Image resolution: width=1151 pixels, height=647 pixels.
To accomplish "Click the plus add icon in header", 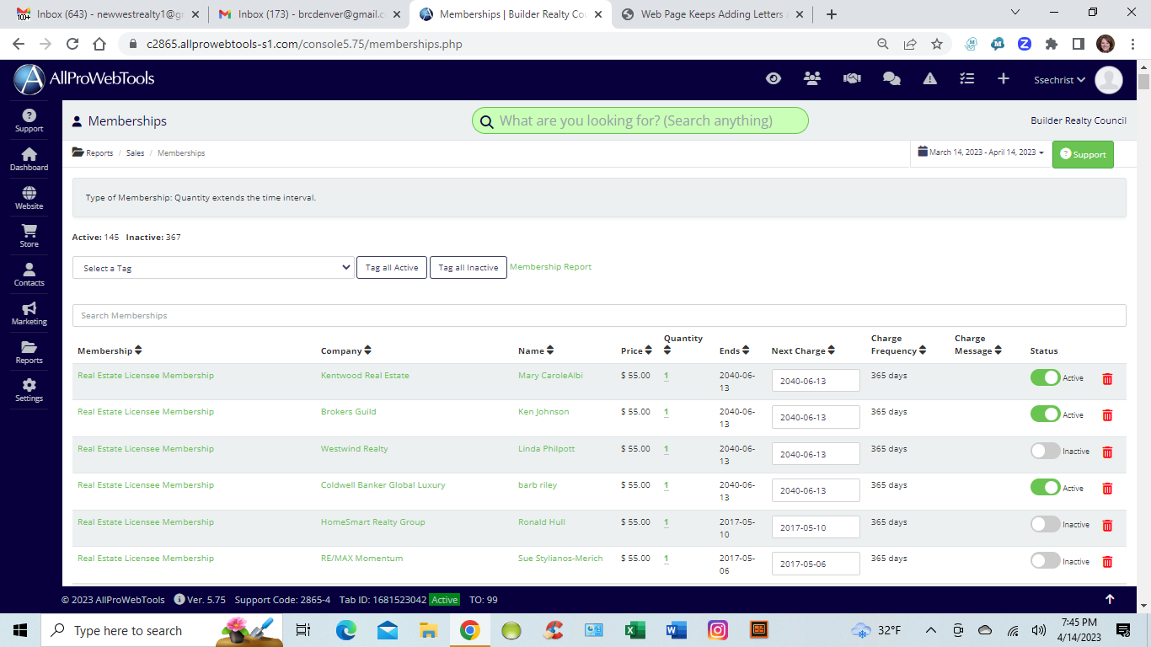I will click(x=1004, y=78).
